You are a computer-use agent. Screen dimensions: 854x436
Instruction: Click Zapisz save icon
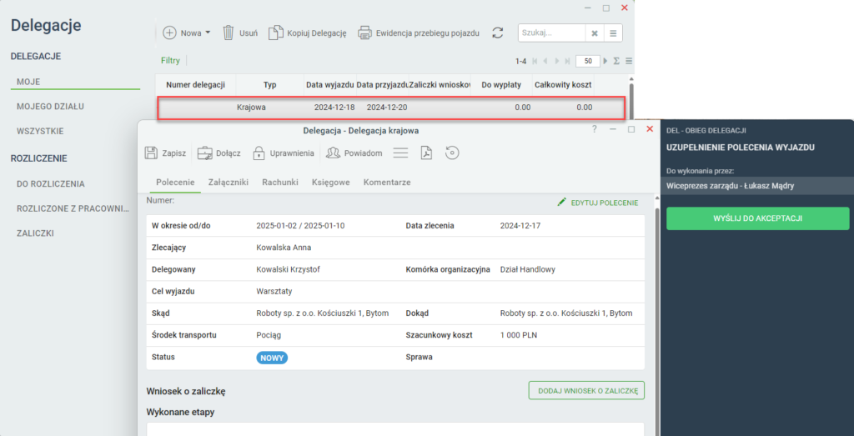[x=151, y=153]
